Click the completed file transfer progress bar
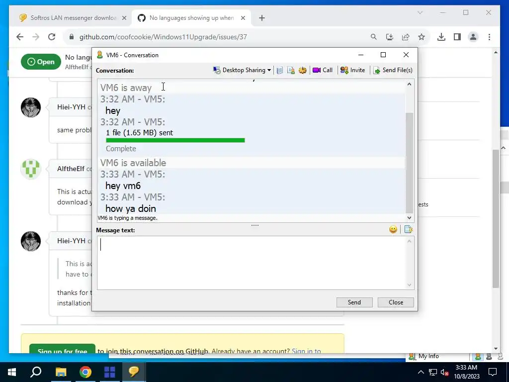The width and height of the screenshot is (509, 382). [175, 140]
